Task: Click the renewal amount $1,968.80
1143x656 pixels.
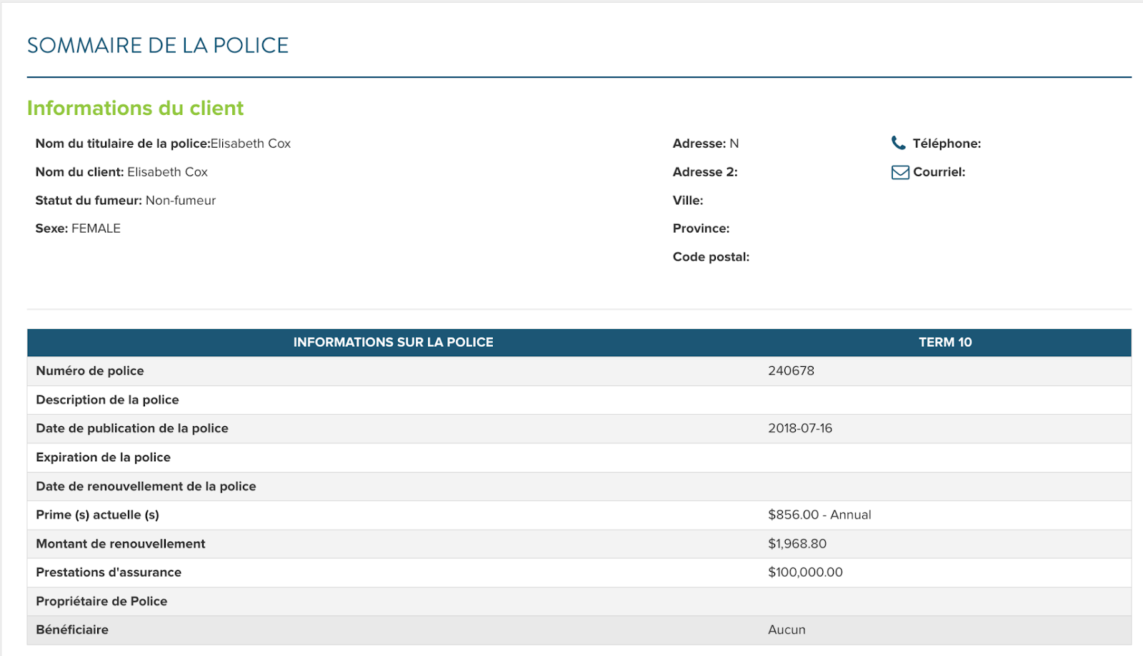Action: (797, 544)
